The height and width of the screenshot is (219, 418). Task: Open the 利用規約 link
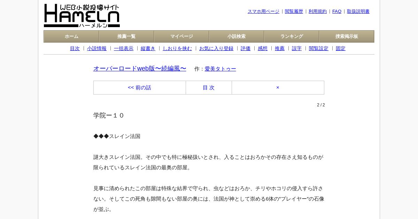[318, 11]
